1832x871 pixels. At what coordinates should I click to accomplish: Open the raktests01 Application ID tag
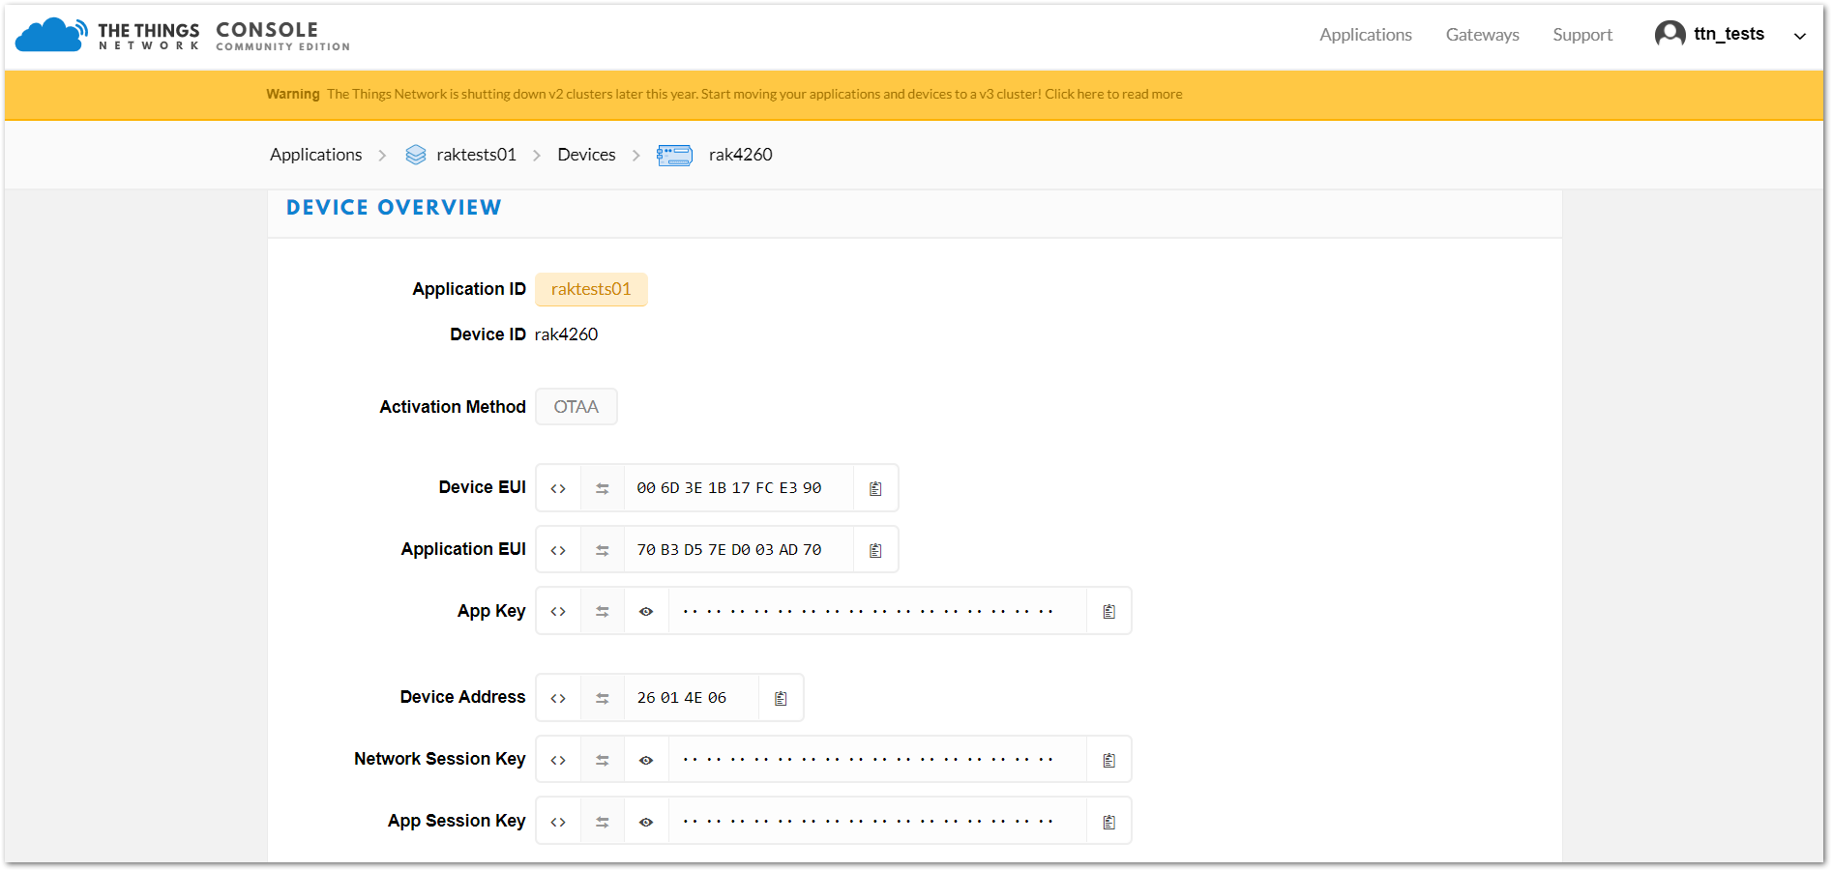591,289
